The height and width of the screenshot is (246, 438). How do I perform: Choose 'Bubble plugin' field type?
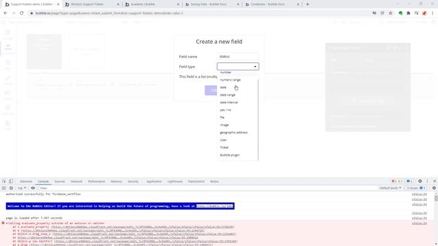tap(237, 155)
